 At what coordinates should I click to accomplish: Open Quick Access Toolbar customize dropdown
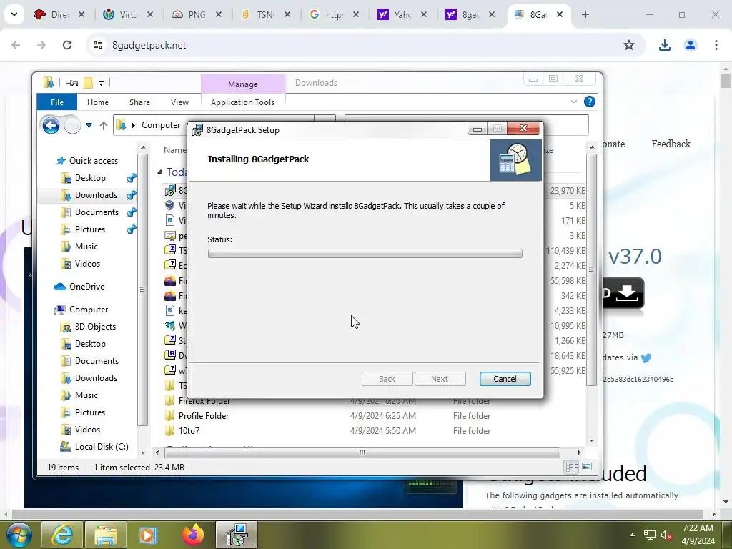click(x=101, y=83)
